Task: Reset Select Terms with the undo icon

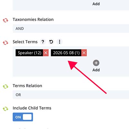Action: 51,42
